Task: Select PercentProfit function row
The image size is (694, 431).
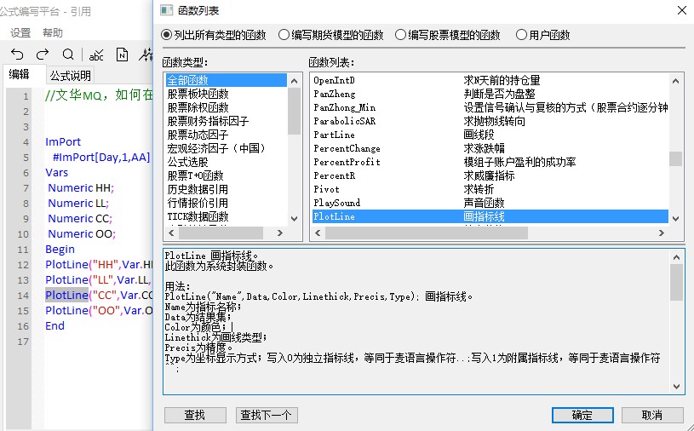Action: [490, 162]
